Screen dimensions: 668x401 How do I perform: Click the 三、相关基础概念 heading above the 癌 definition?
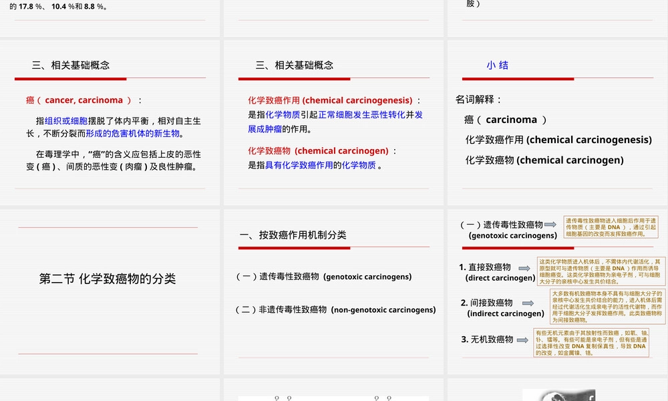click(x=71, y=65)
